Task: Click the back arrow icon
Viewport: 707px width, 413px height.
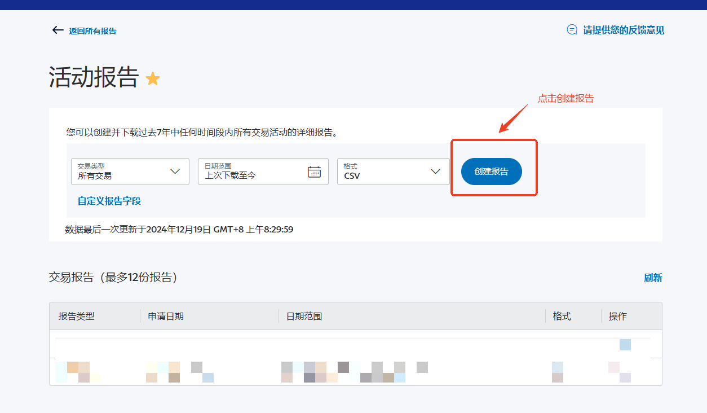Action: pyautogui.click(x=58, y=30)
